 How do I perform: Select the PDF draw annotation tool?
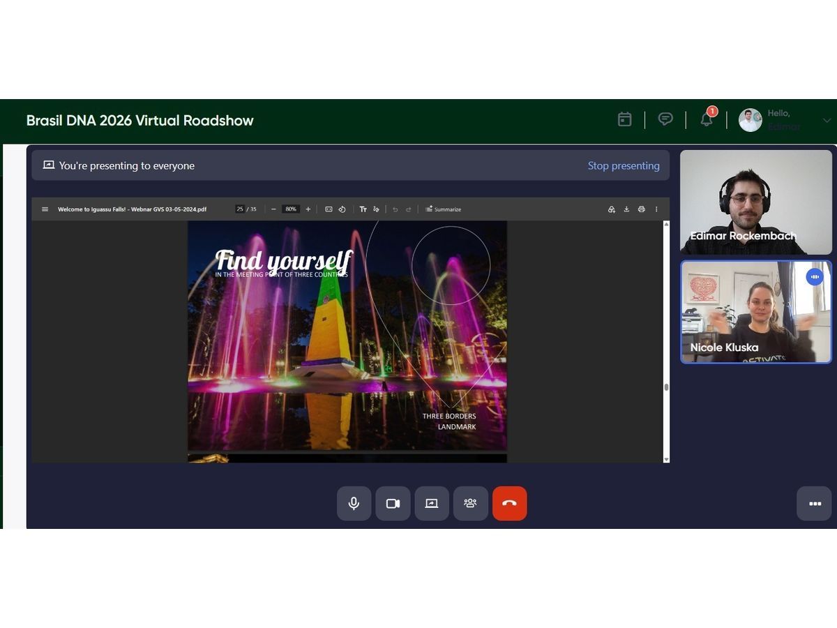[x=376, y=209]
